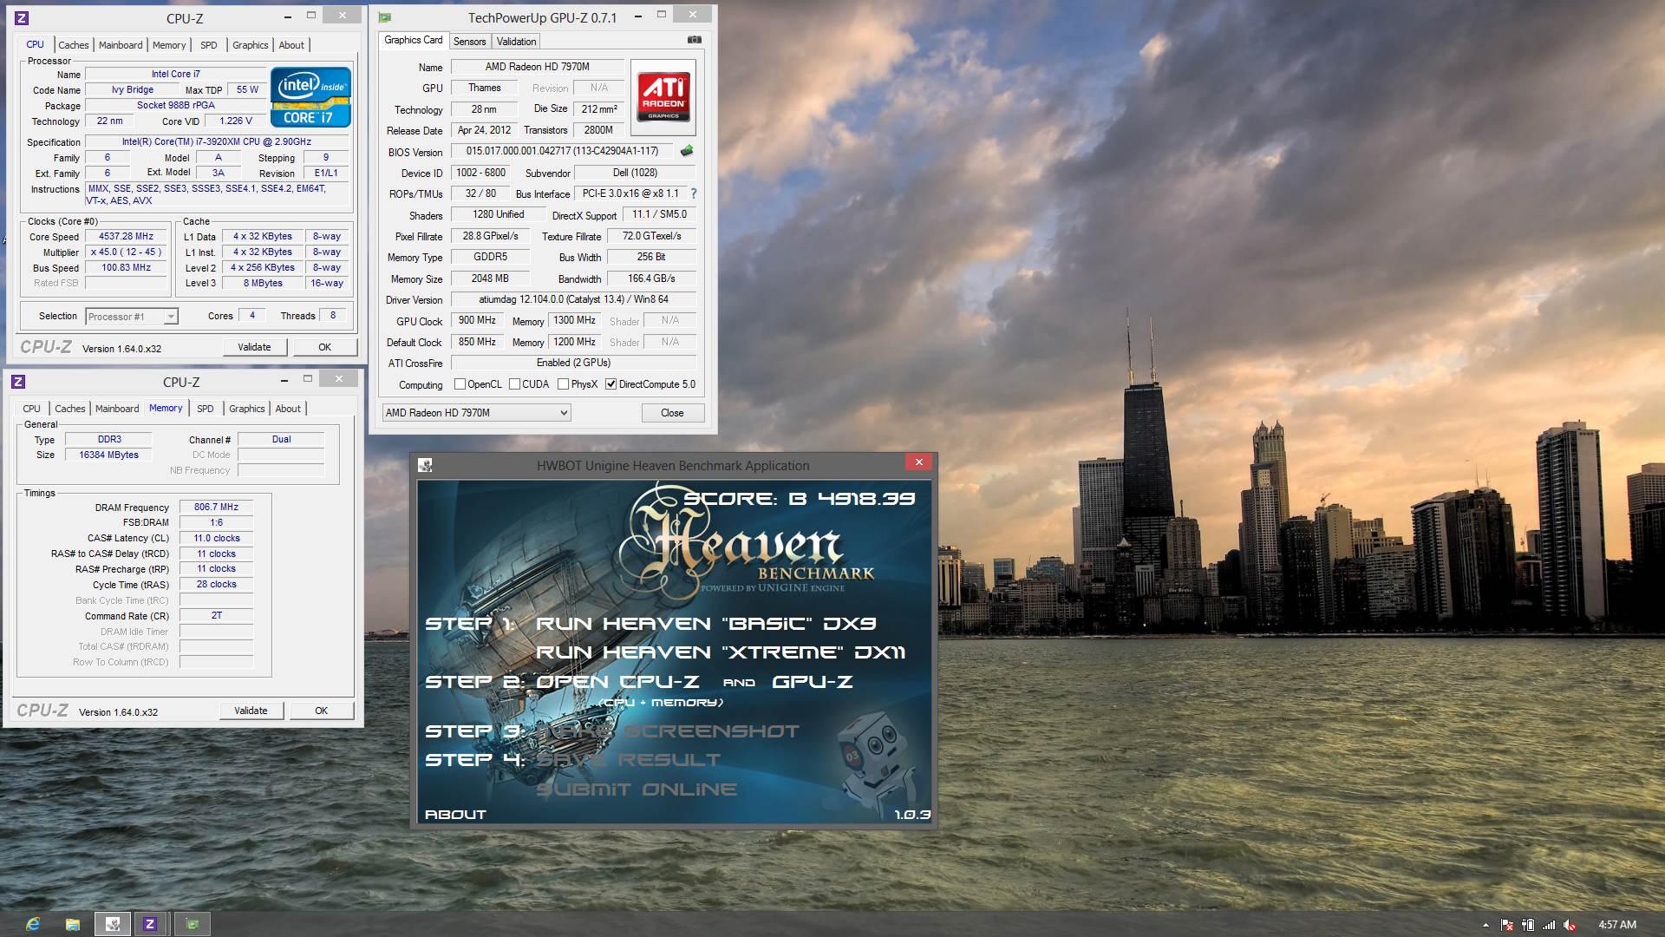
Task: Click OK in the CPU-Z Memory window
Action: click(321, 711)
